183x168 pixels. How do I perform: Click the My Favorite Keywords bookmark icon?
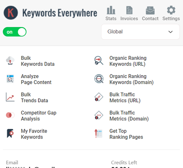point(10,133)
